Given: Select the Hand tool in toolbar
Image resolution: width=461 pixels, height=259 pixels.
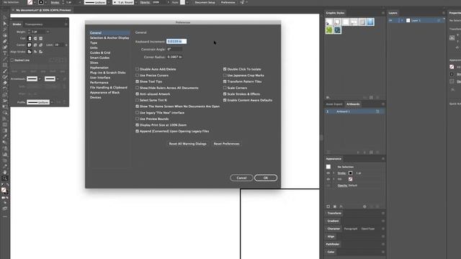Looking at the screenshot, I should 5,173.
